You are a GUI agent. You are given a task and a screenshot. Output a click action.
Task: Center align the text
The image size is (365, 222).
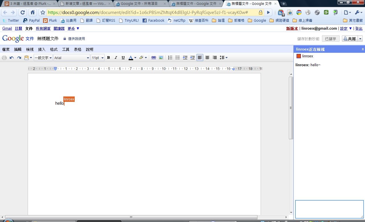pyautogui.click(x=207, y=58)
